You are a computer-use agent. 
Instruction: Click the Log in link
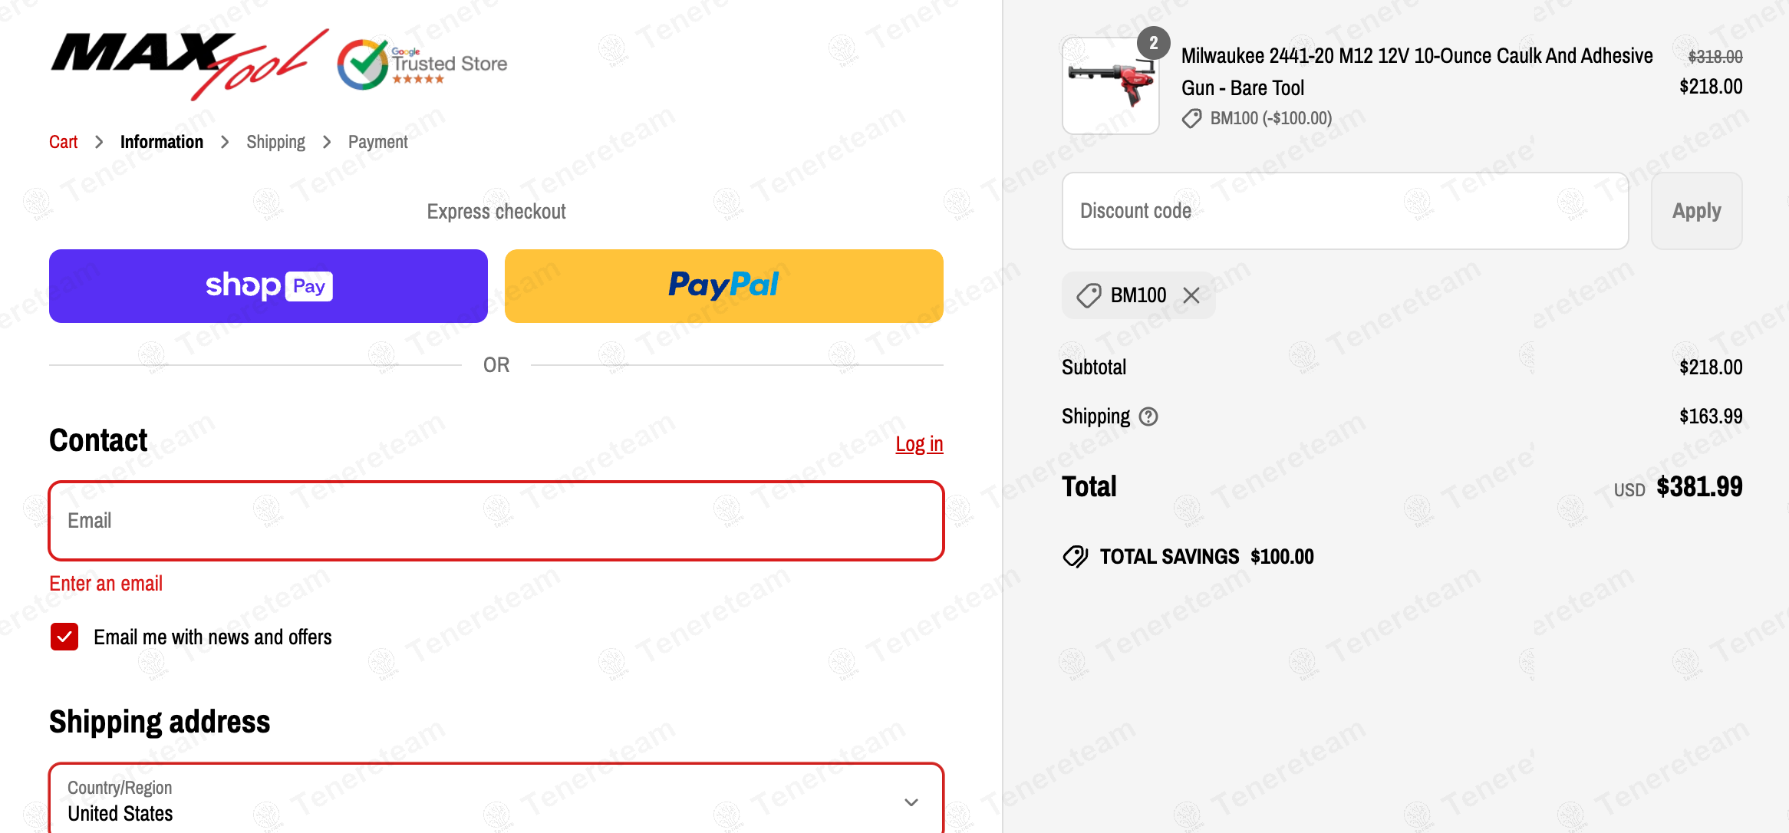click(919, 444)
